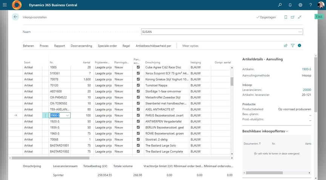Toggle checkbox for StorEdge omvormer row

coord(138,91)
